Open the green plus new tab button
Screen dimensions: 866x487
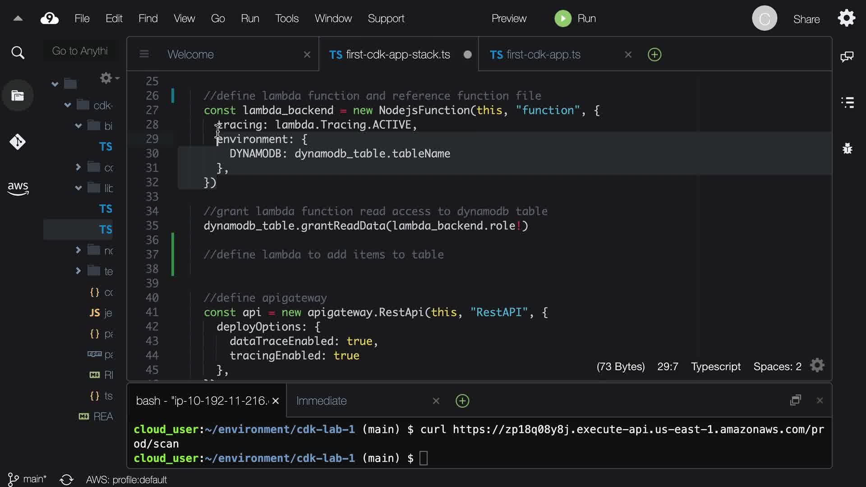pyautogui.click(x=654, y=55)
